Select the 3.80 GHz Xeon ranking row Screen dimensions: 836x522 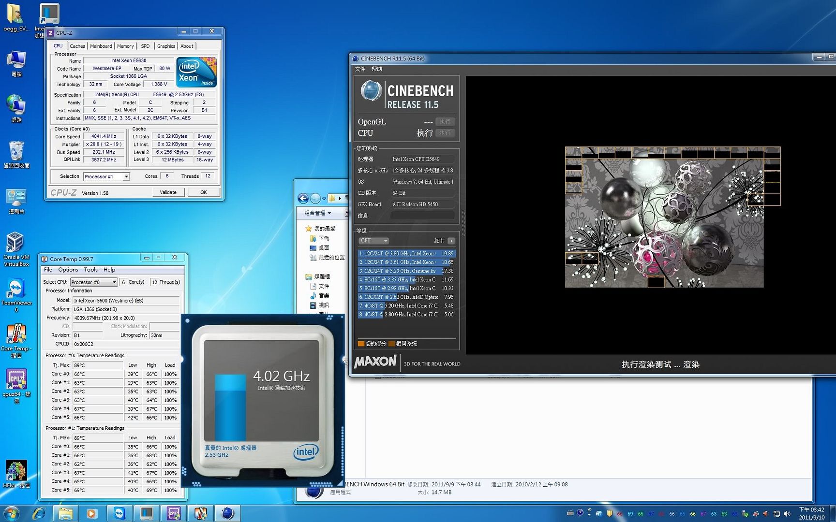pos(406,253)
